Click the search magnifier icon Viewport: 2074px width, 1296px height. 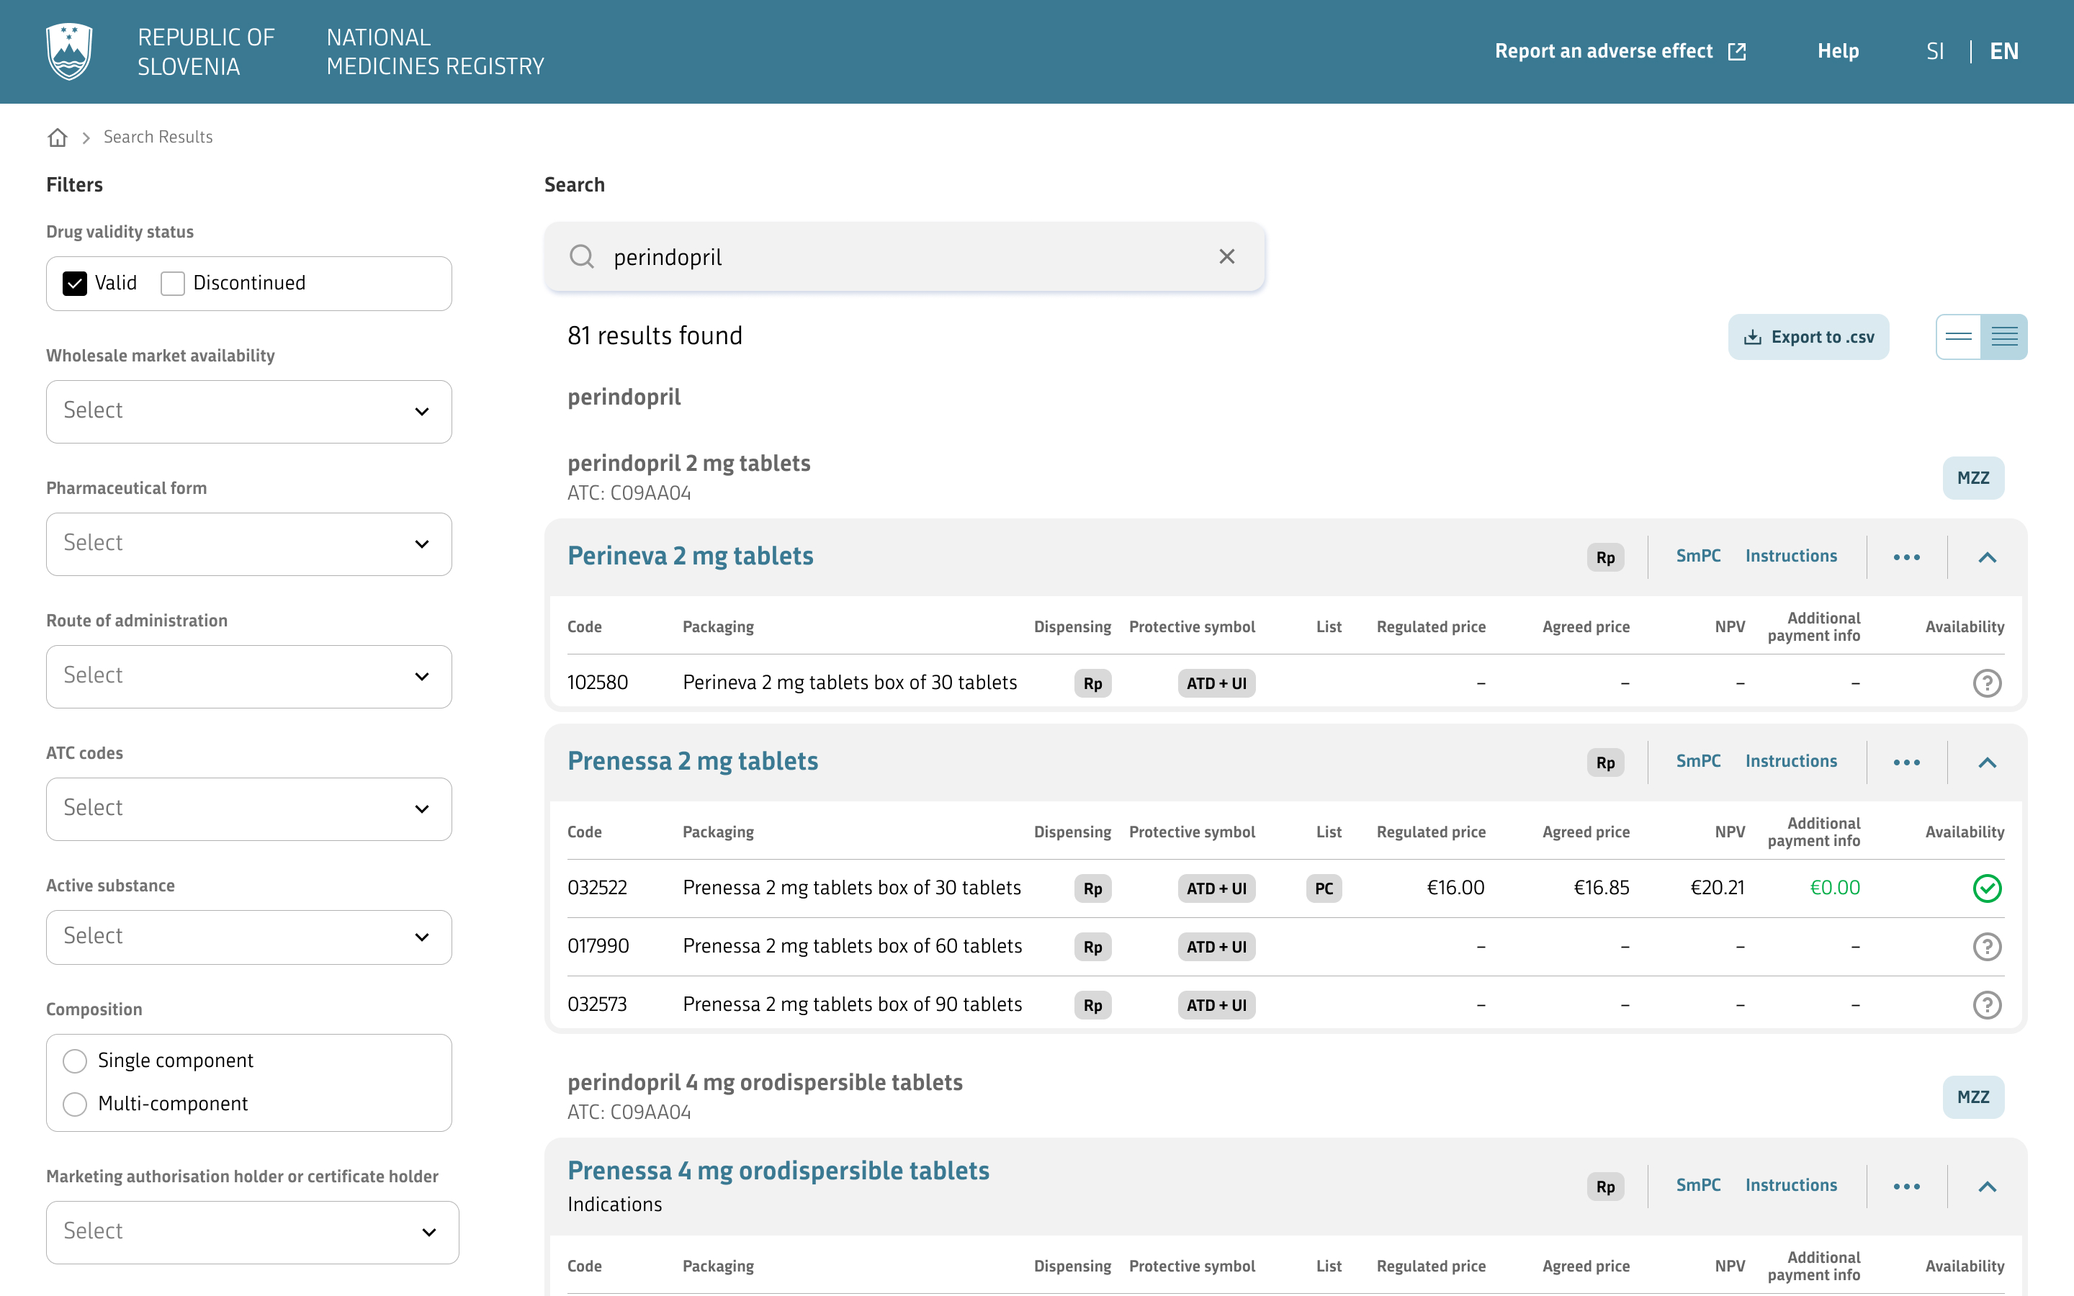coord(582,256)
